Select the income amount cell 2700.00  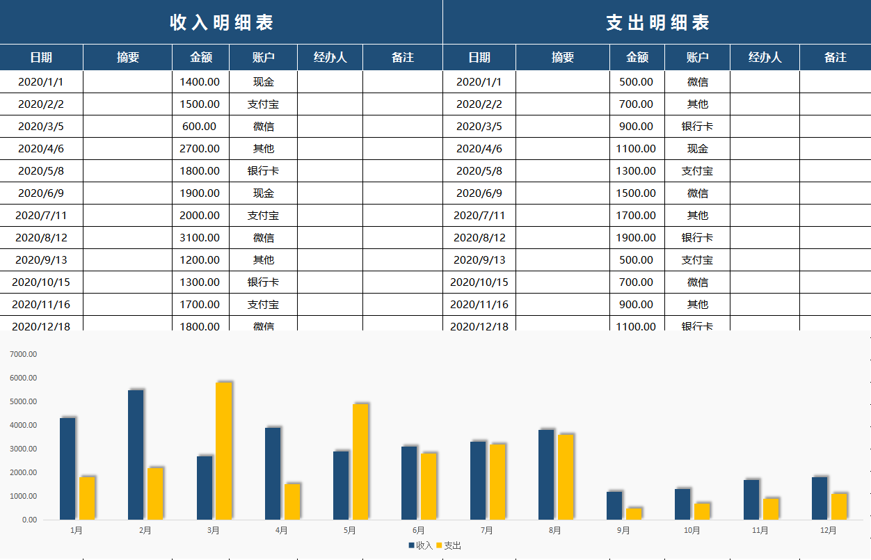[200, 149]
